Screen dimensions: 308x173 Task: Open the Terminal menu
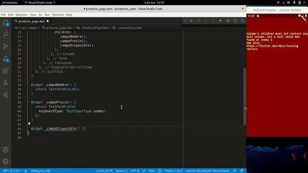(58, 15)
